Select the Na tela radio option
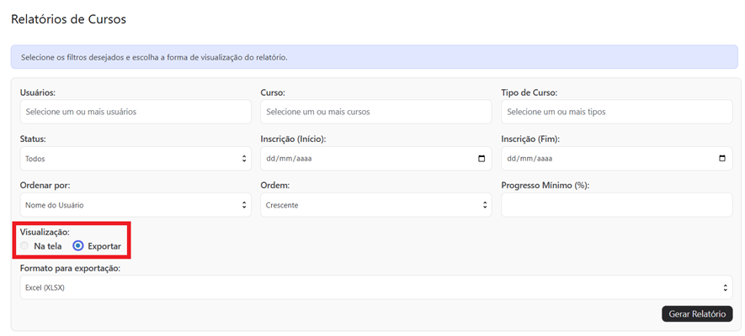Screen dimensions: 745x336 [x=25, y=246]
